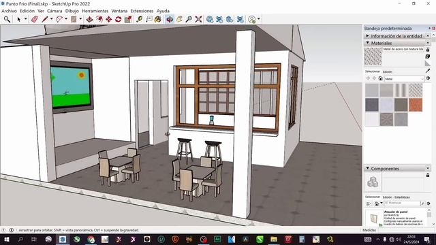The image size is (436, 245).
Task: Click the Materiales details arrow icon
Action: (x=429, y=78)
